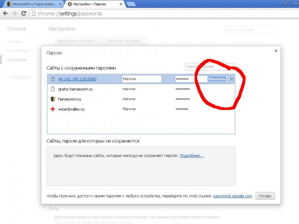The width and height of the screenshot is (299, 224).
Task: Click the browser Back arrow
Action: [6, 13]
